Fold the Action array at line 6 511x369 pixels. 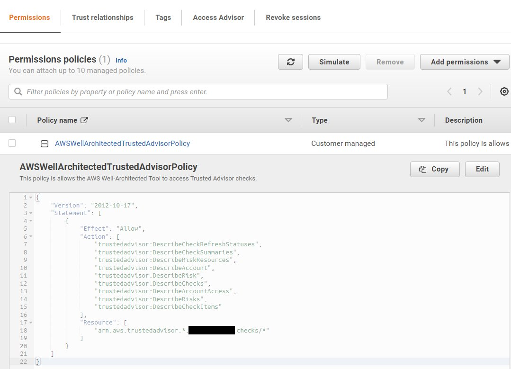(x=31, y=237)
